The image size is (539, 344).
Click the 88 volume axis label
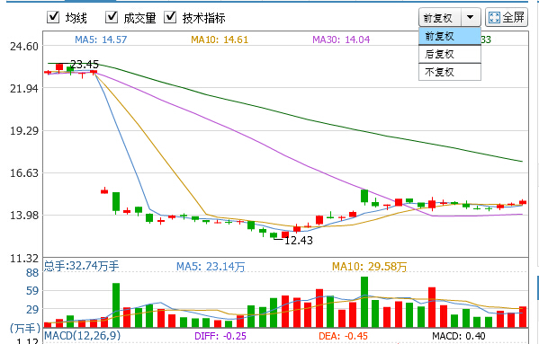click(x=32, y=273)
